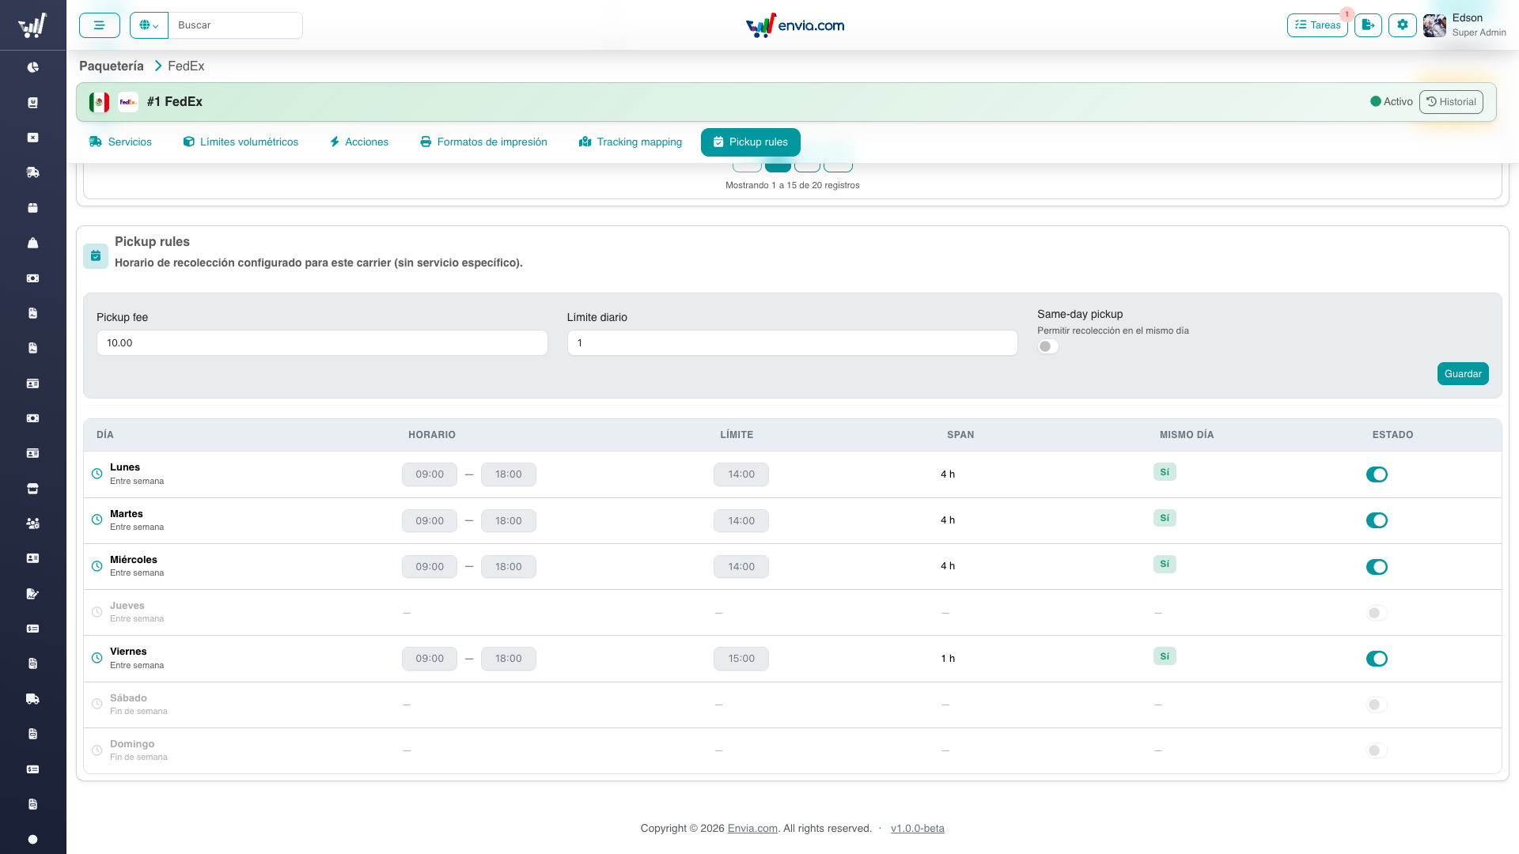The height and width of the screenshot is (854, 1519).
Task: Click the Edson user avatar
Action: pyautogui.click(x=1434, y=25)
